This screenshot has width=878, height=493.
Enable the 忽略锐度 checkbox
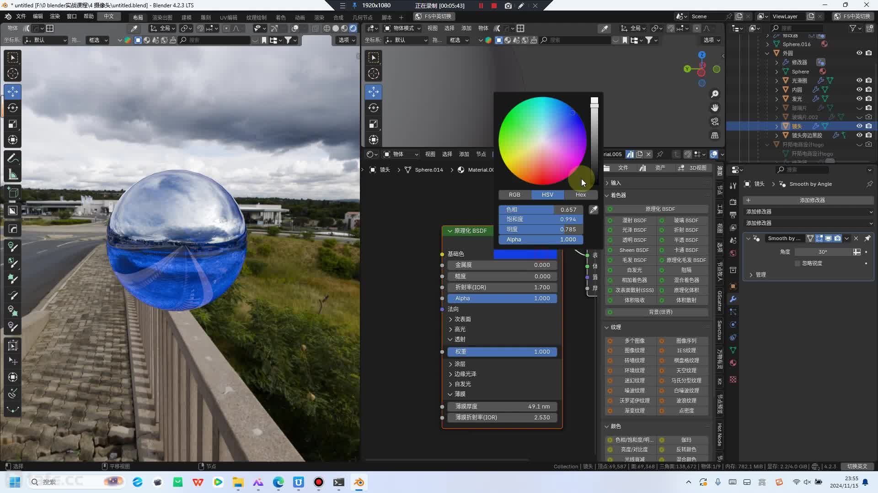798,263
